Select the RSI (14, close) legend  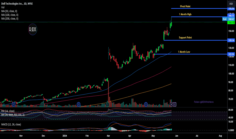click(x=8, y=111)
